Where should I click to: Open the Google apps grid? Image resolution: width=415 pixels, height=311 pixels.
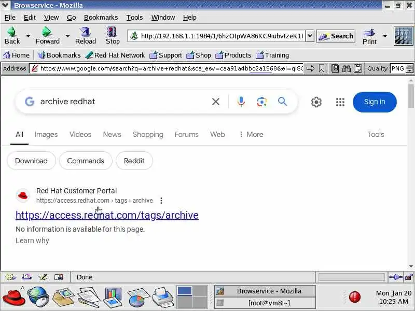click(340, 102)
